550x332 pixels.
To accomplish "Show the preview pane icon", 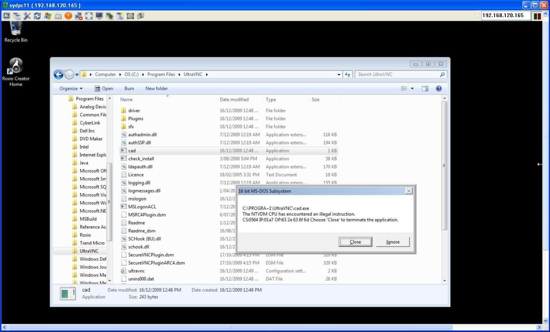I will pos(425,88).
